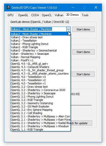Image resolution: width=106 pixels, height=146 pixels.
Task: Select highlighted Vulkan2 - Mesh Shader / Meshlets option
Action: 40,34
